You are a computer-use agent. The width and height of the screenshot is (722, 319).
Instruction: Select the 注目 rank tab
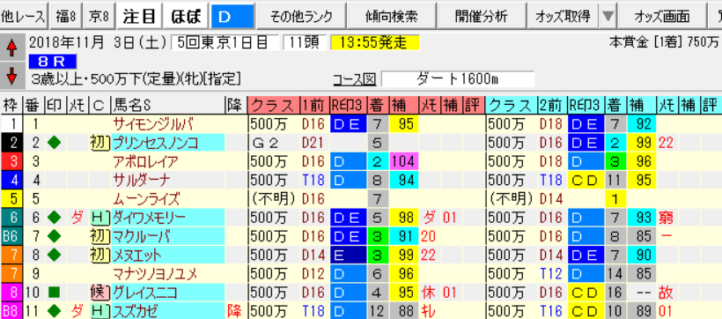pos(139,16)
